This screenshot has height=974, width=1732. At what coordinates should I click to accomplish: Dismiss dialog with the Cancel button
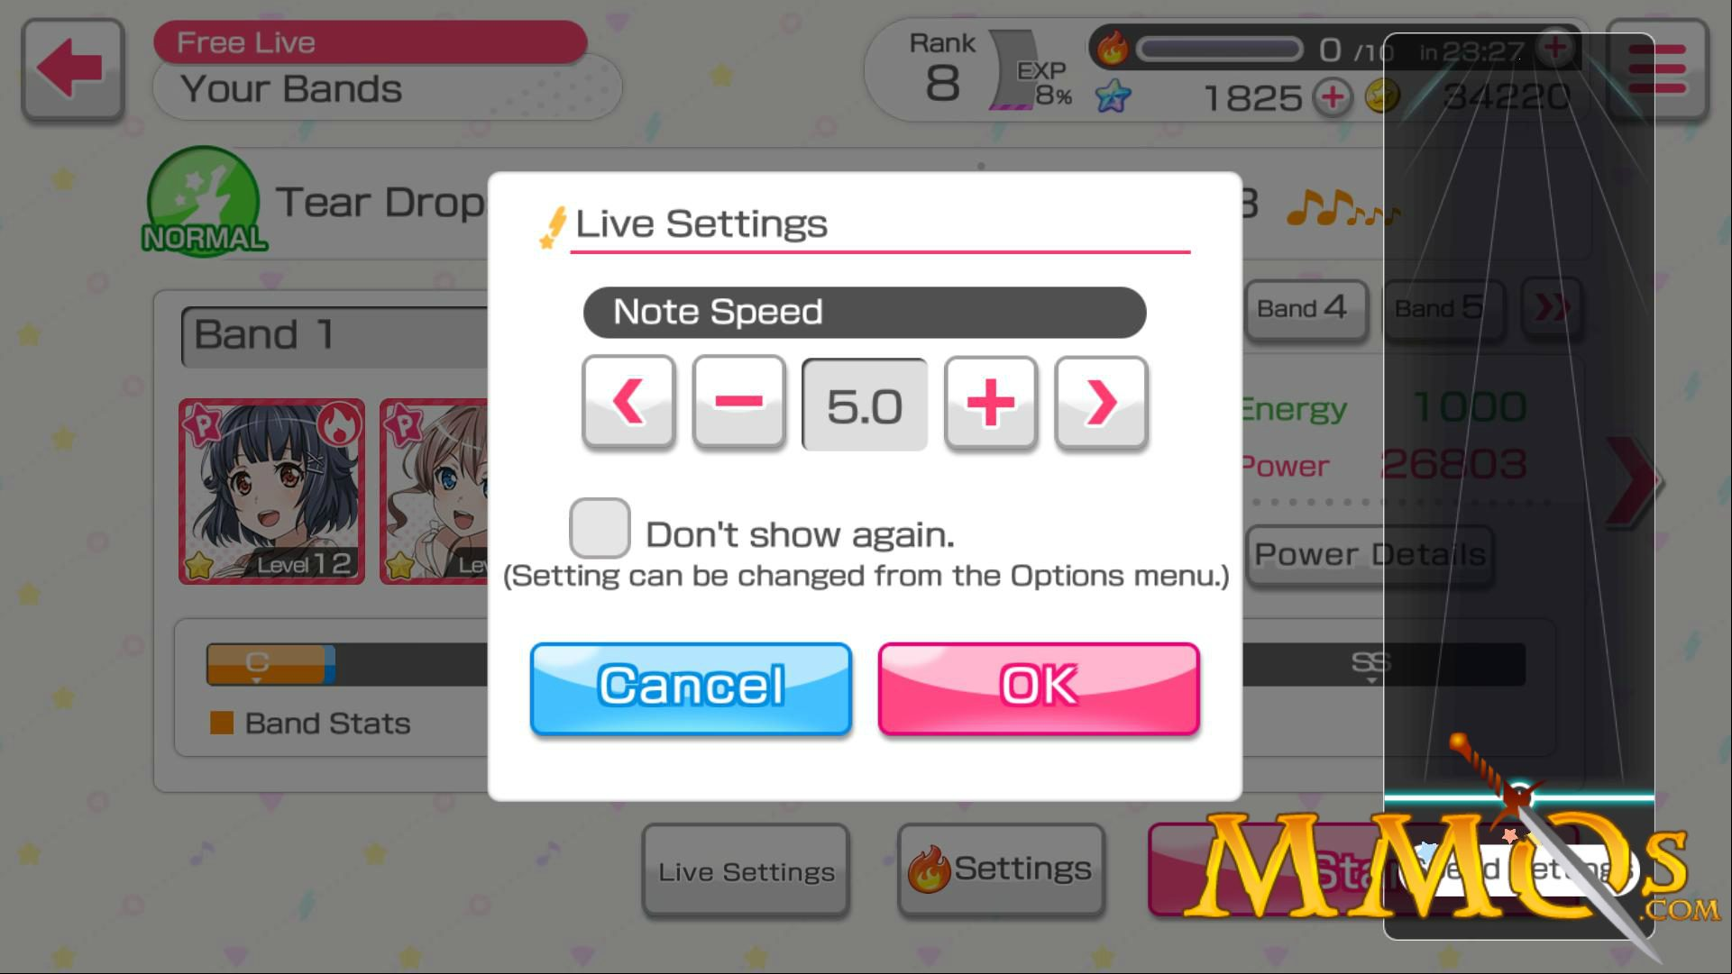pos(692,688)
